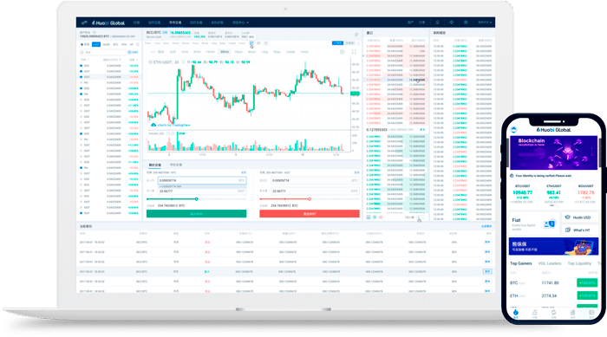The height and width of the screenshot is (337, 607).
Task: Open the Fiat card on phone
Action: coord(534,224)
